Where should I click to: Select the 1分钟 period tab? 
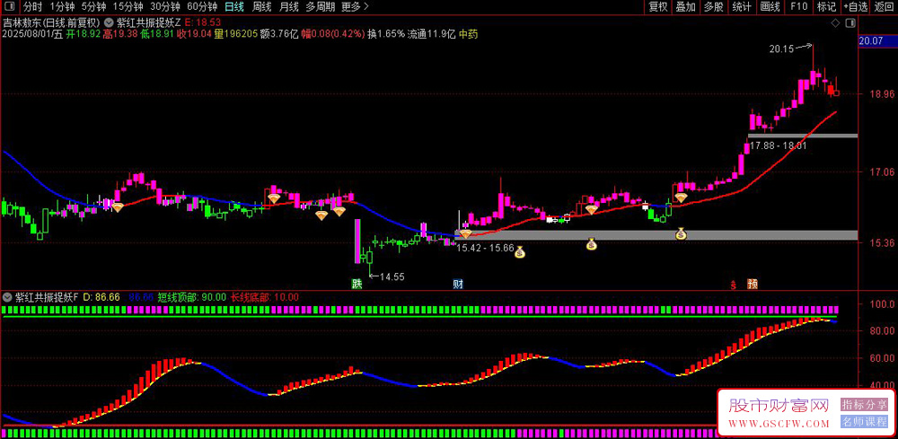62,7
